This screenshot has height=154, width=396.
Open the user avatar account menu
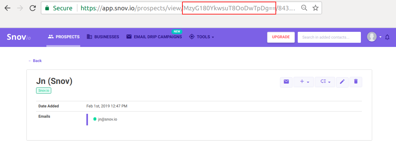pyautogui.click(x=374, y=37)
